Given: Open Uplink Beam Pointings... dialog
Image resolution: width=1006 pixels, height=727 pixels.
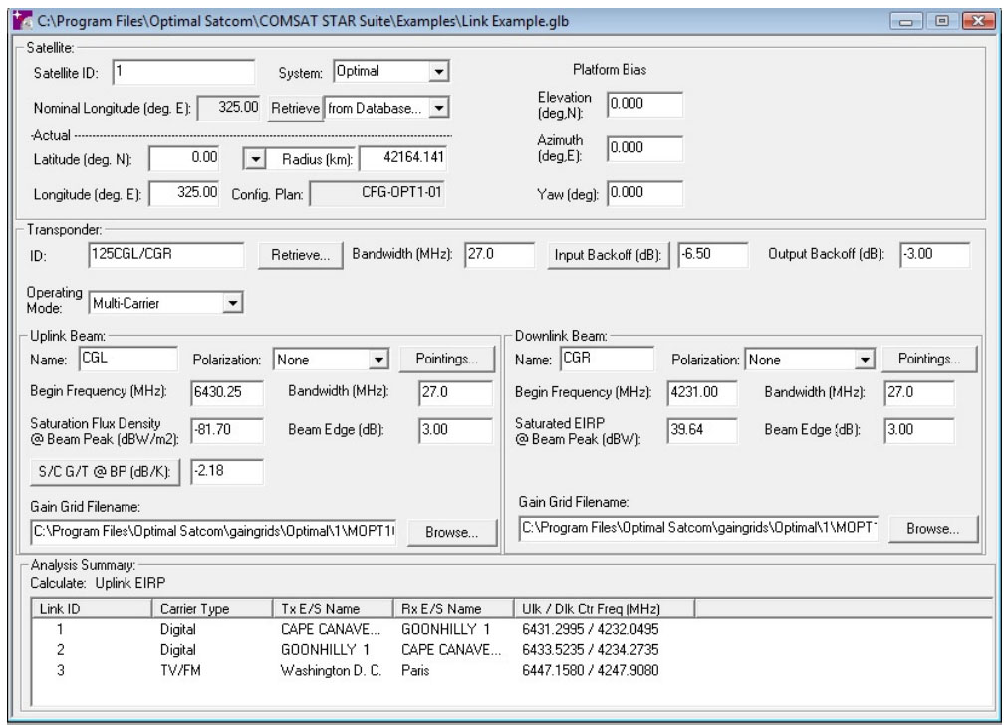Looking at the screenshot, I should click(447, 359).
